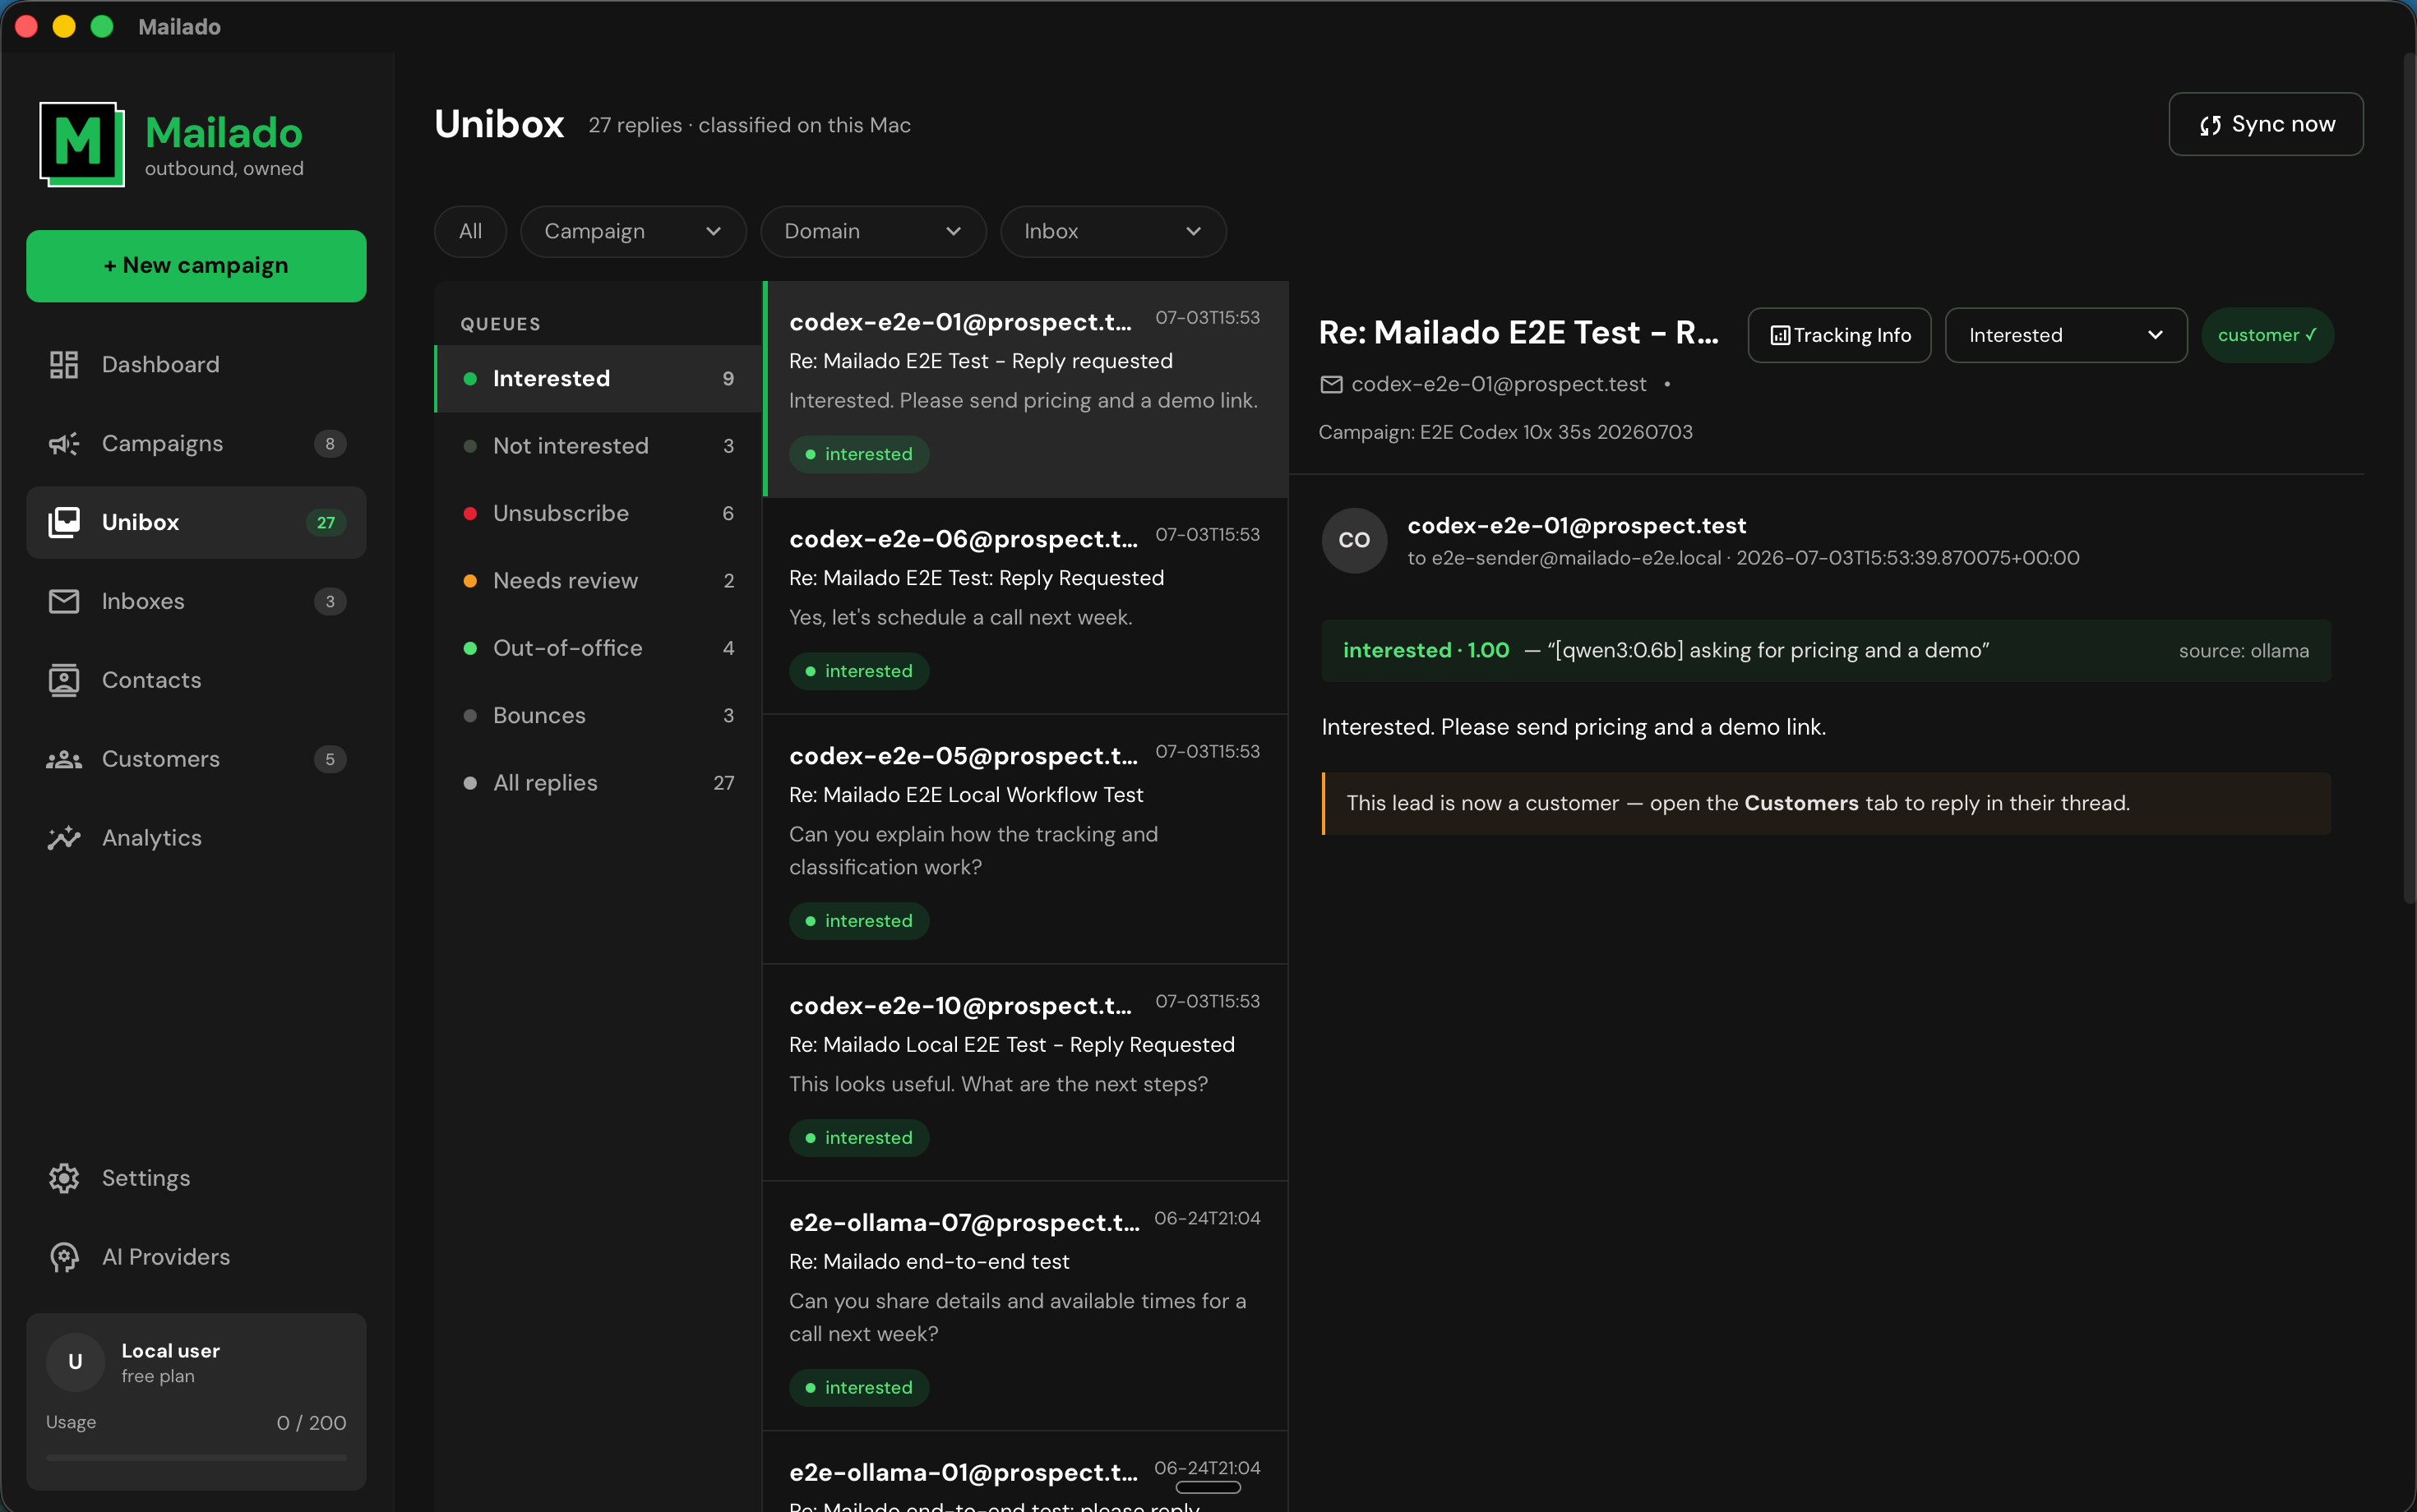This screenshot has height=1512, width=2417.
Task: Open the Inboxes section
Action: pos(196,601)
